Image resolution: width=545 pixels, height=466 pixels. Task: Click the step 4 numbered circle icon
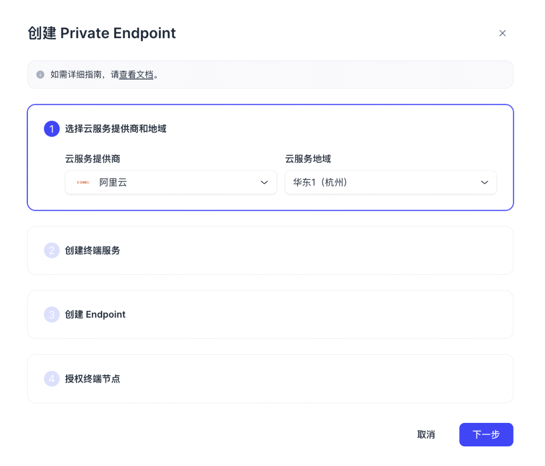point(51,379)
